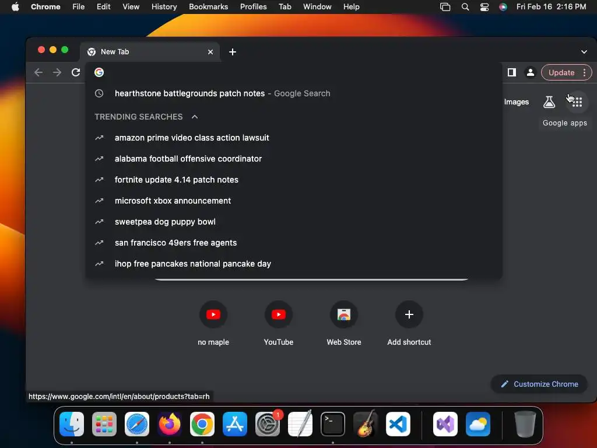Select microsoft xbox announcement suggestion
597x448 pixels.
[294, 201]
